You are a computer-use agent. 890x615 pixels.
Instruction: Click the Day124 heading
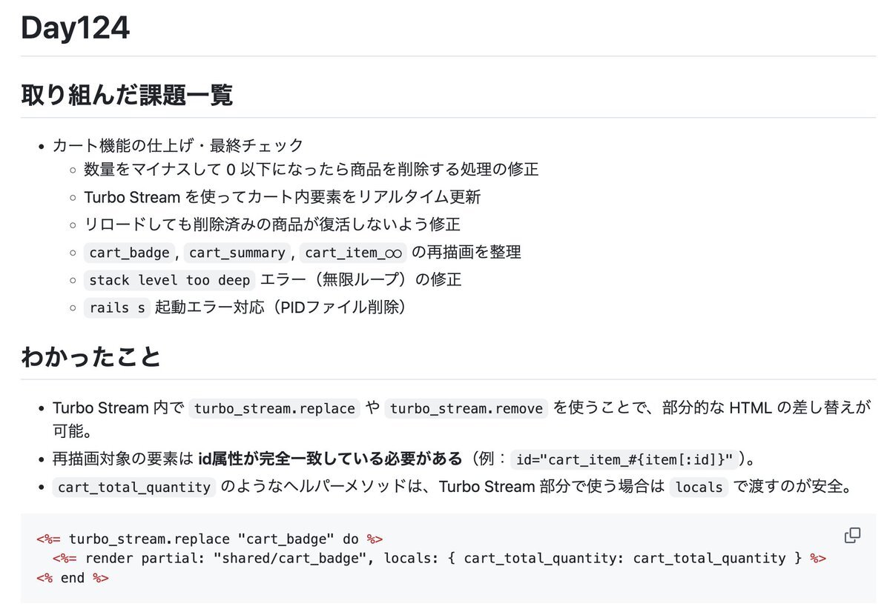click(76, 27)
